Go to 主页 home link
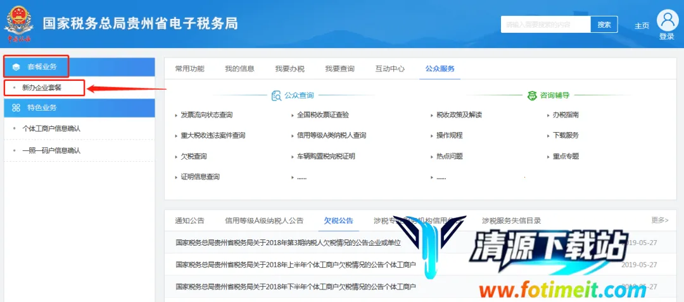This screenshot has height=302, width=684. click(x=642, y=26)
